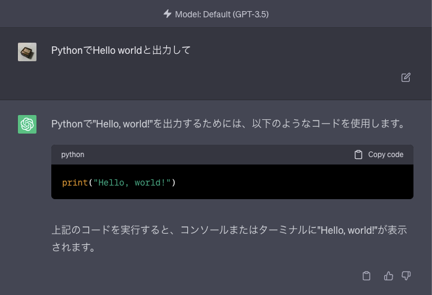Click the closing parenthesis in the code line
The height and width of the screenshot is (295, 432).
[173, 182]
